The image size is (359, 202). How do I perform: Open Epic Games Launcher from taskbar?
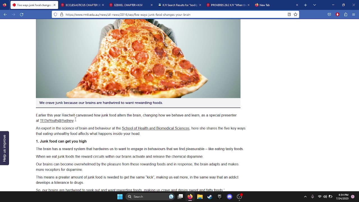point(220,197)
